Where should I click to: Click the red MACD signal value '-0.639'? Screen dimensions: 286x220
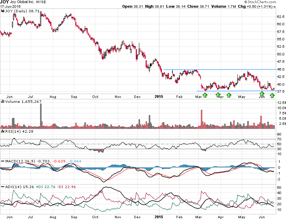[x=59, y=161]
